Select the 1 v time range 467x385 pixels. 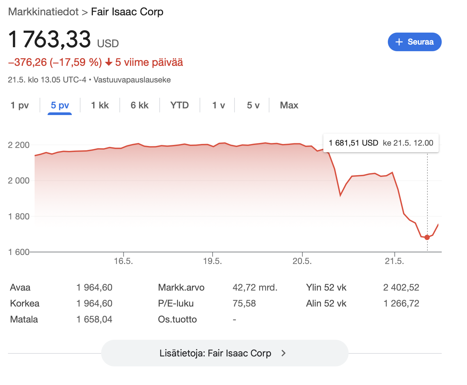219,105
